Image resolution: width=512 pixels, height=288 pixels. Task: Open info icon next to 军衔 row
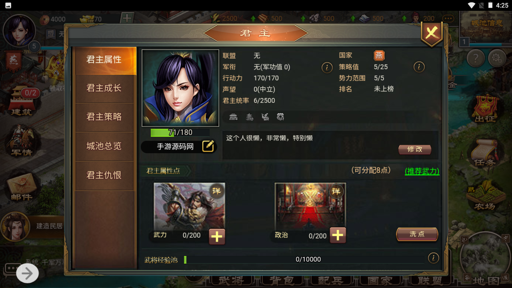[x=327, y=67]
